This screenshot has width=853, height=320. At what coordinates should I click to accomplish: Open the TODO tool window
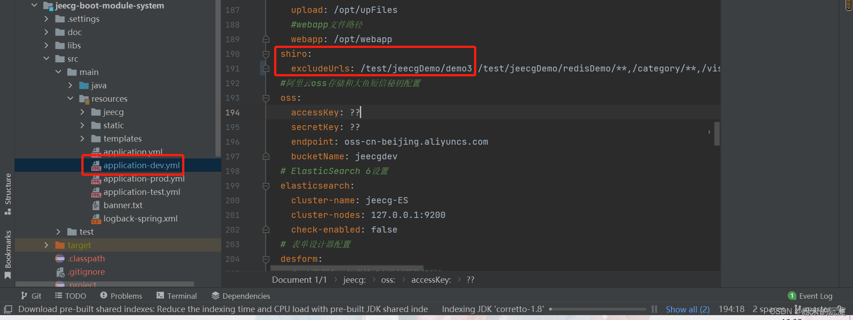point(71,296)
